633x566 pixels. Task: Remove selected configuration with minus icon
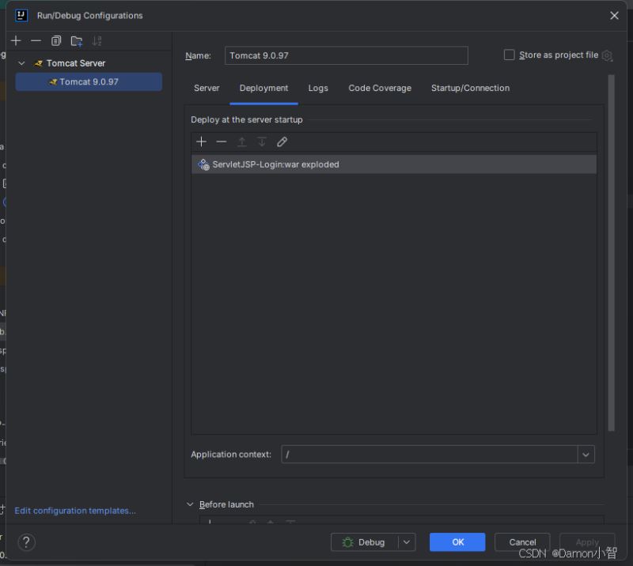point(36,41)
